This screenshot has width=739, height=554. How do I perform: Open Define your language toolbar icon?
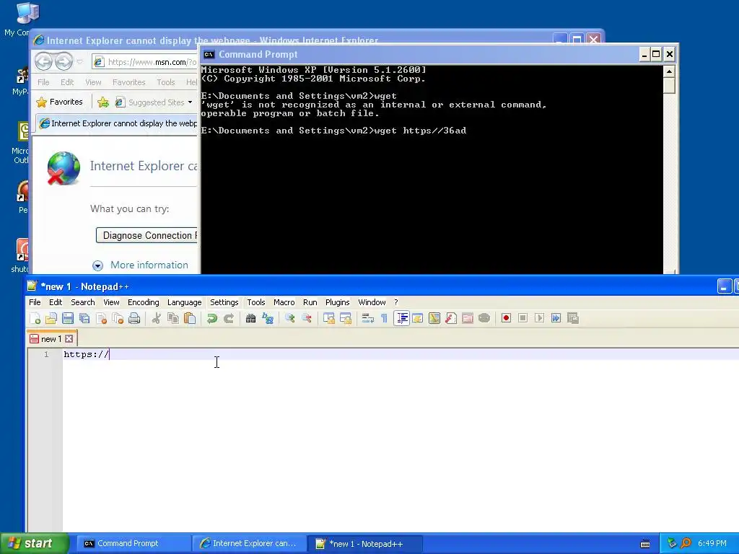click(x=418, y=318)
